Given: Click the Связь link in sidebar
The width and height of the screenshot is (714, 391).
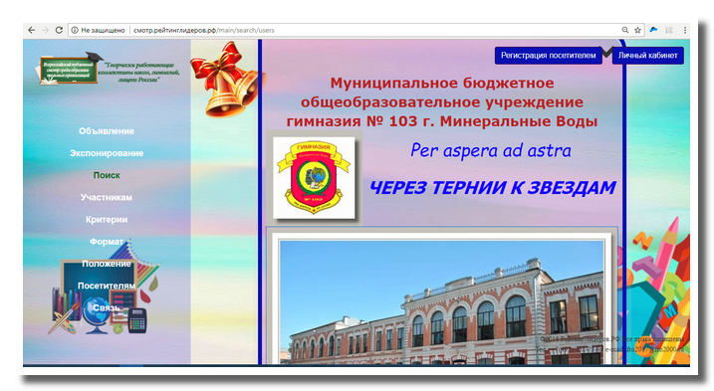Looking at the screenshot, I should [107, 307].
